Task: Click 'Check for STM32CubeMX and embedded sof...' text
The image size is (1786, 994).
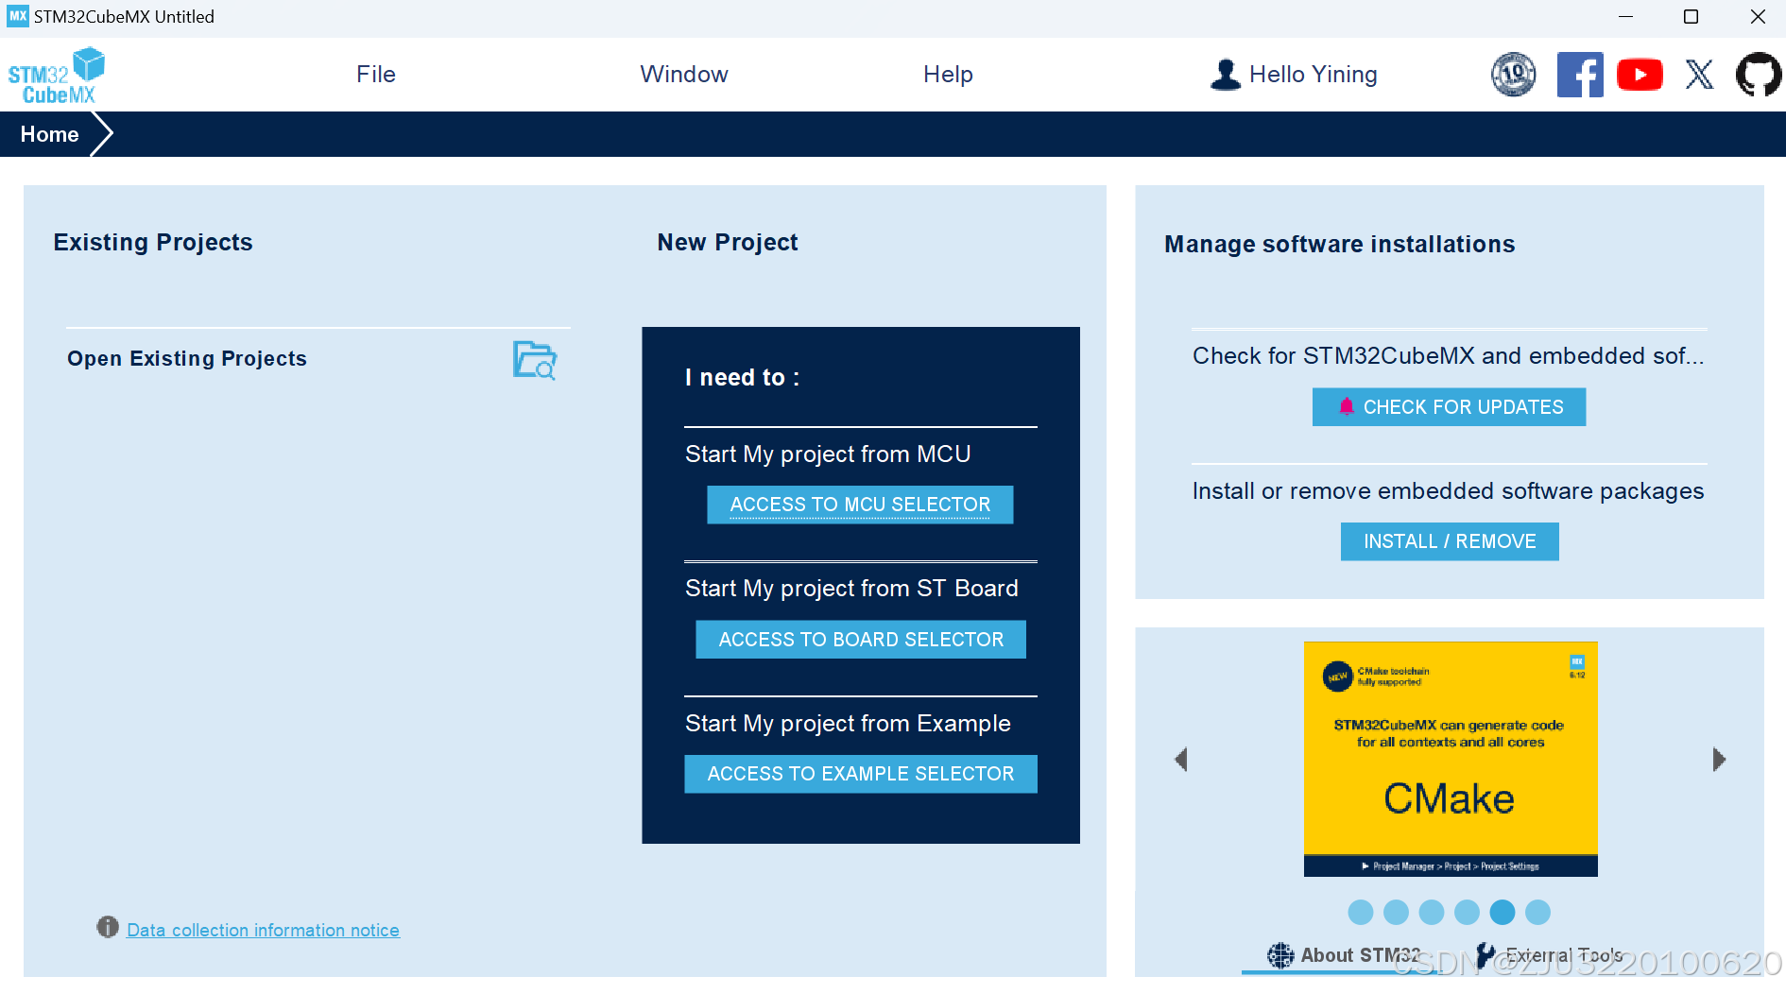Action: pyautogui.click(x=1448, y=356)
